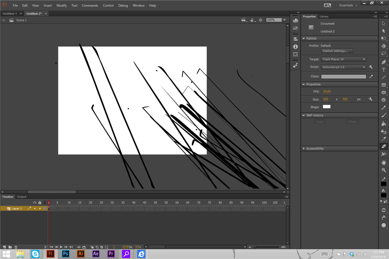Click the Publish Settings button
389x259 pixels.
coord(337,51)
